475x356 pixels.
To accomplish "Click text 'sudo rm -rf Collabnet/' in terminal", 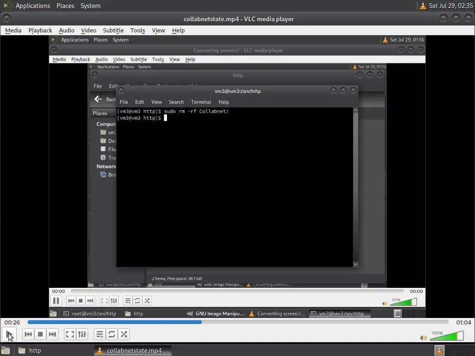I will [196, 111].
